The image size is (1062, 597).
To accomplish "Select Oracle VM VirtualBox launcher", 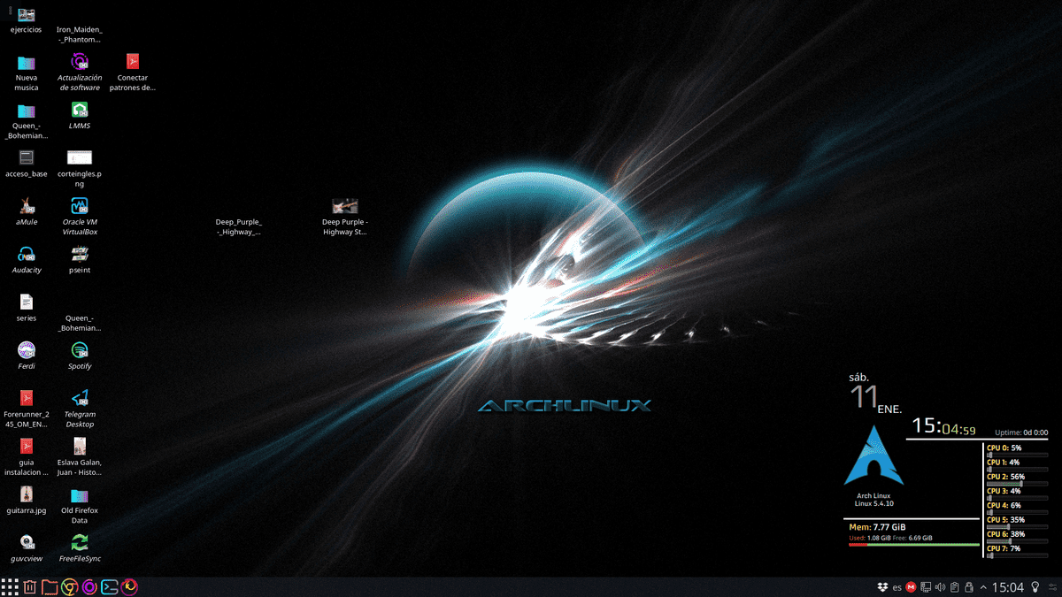I will [80, 217].
